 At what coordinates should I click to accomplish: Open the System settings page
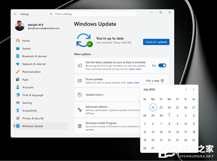(x=41, y=48)
